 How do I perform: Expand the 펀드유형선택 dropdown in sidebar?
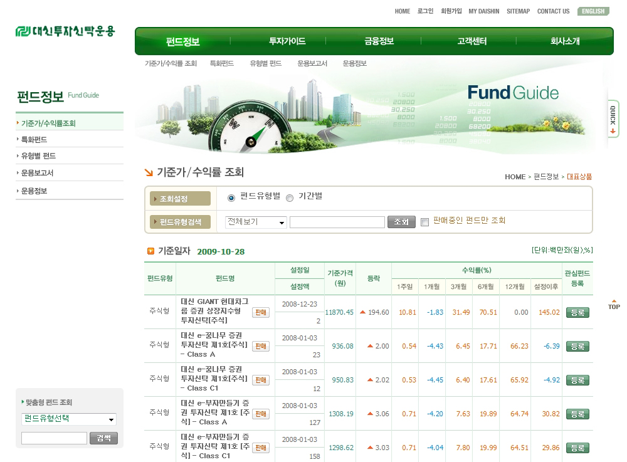(x=69, y=419)
